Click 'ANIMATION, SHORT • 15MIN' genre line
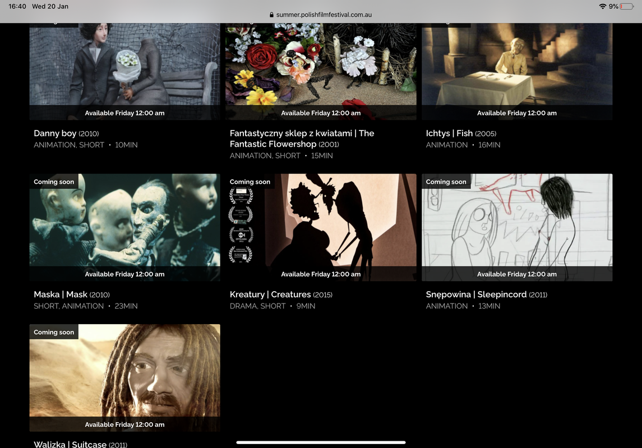 [281, 155]
